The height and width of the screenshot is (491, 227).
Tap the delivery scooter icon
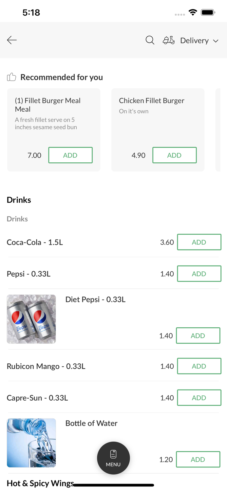coord(169,40)
